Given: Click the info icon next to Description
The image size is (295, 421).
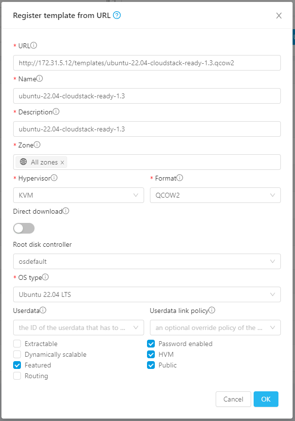Looking at the screenshot, I should click(56, 111).
